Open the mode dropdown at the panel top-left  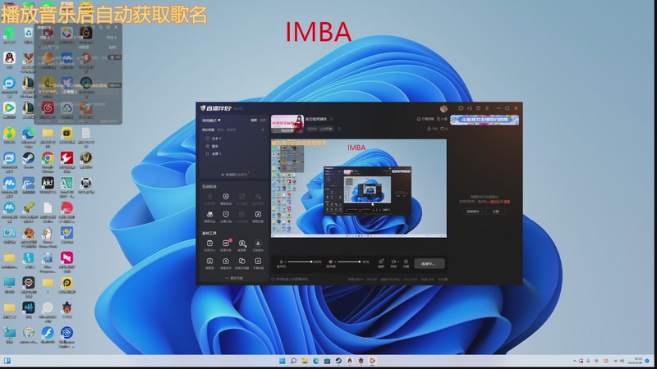click(211, 120)
